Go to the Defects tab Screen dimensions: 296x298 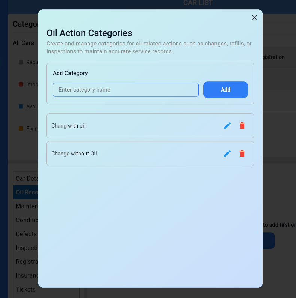[x=26, y=234]
